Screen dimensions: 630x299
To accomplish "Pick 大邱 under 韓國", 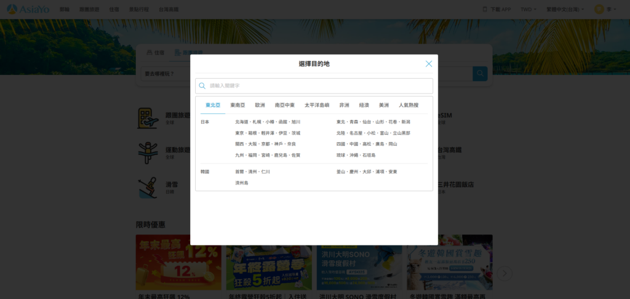I will [x=367, y=172].
